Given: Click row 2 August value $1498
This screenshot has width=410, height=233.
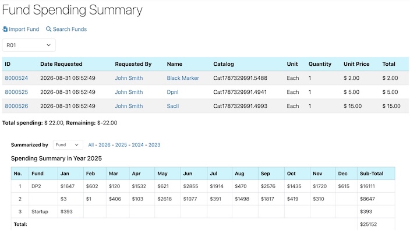Looking at the screenshot, I should [x=242, y=199].
